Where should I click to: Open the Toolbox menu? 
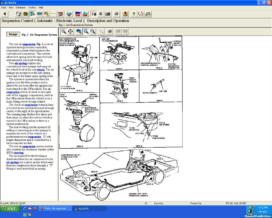point(32,7)
